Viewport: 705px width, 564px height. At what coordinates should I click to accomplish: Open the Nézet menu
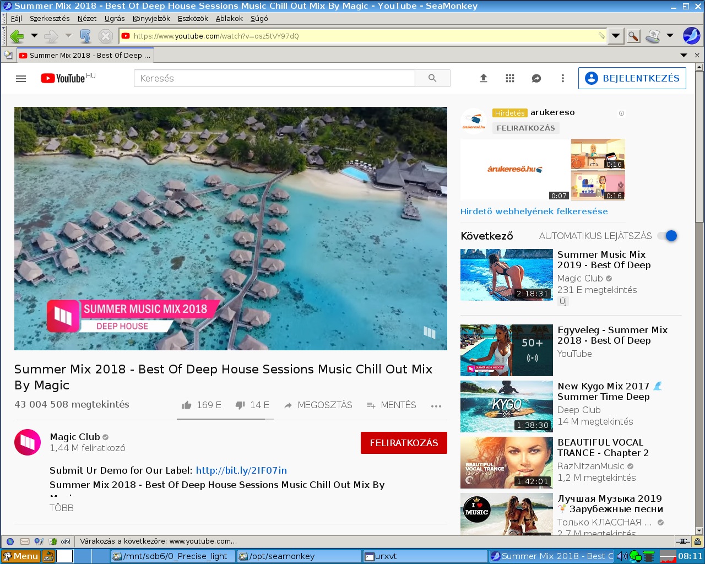coord(87,18)
